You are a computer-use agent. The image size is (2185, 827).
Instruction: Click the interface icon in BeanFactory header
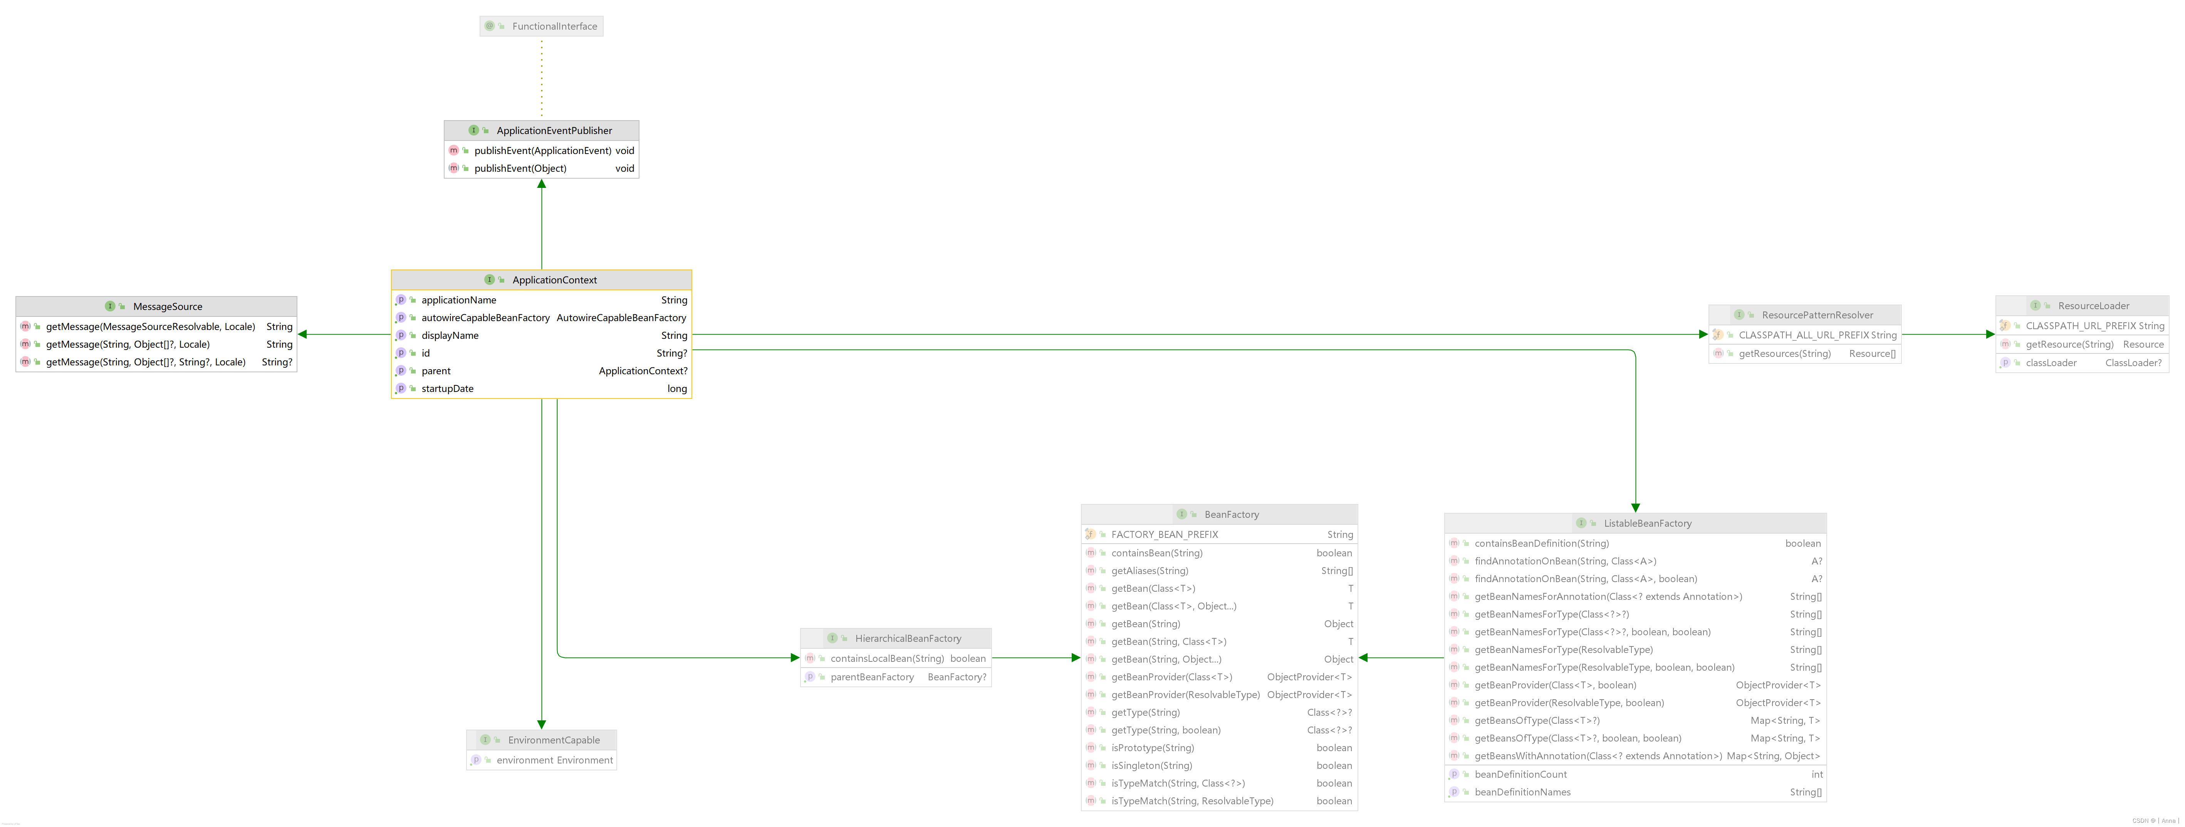click(1181, 514)
